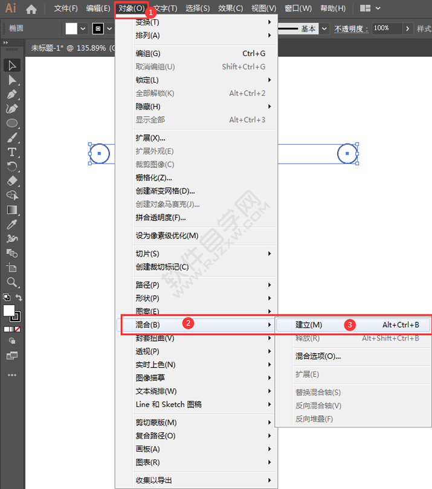The width and height of the screenshot is (432, 489).
Task: Click the Illustrator Ai logo
Action: point(11,8)
